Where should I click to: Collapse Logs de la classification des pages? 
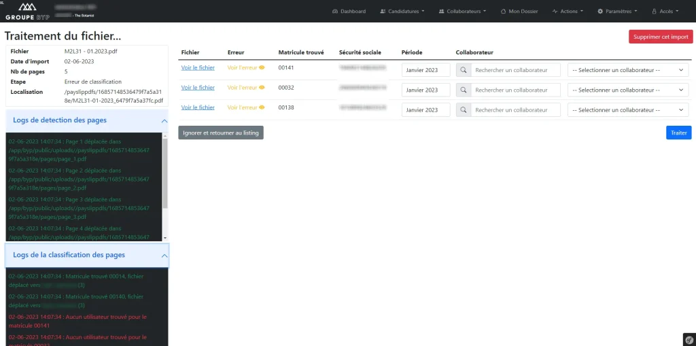(87, 256)
